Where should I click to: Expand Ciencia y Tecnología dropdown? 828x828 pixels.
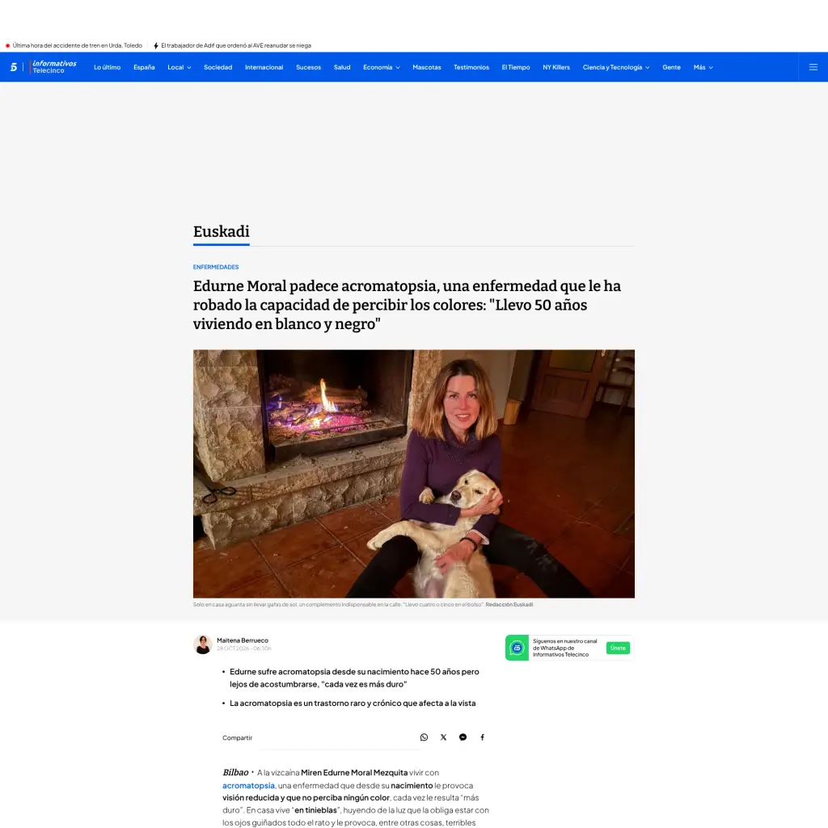[615, 67]
